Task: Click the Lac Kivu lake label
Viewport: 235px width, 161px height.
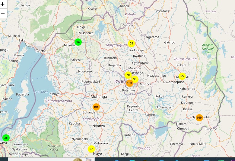Action: pyautogui.click(x=41, y=92)
